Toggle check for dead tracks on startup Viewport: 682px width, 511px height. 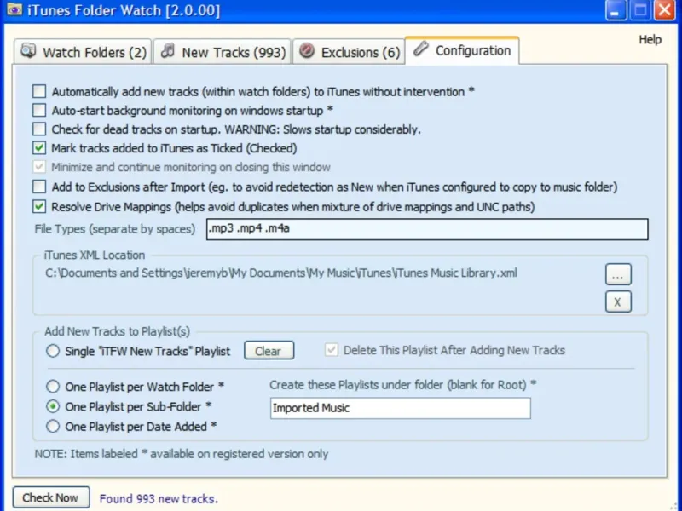39,129
